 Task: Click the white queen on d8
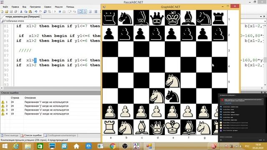[157, 127]
